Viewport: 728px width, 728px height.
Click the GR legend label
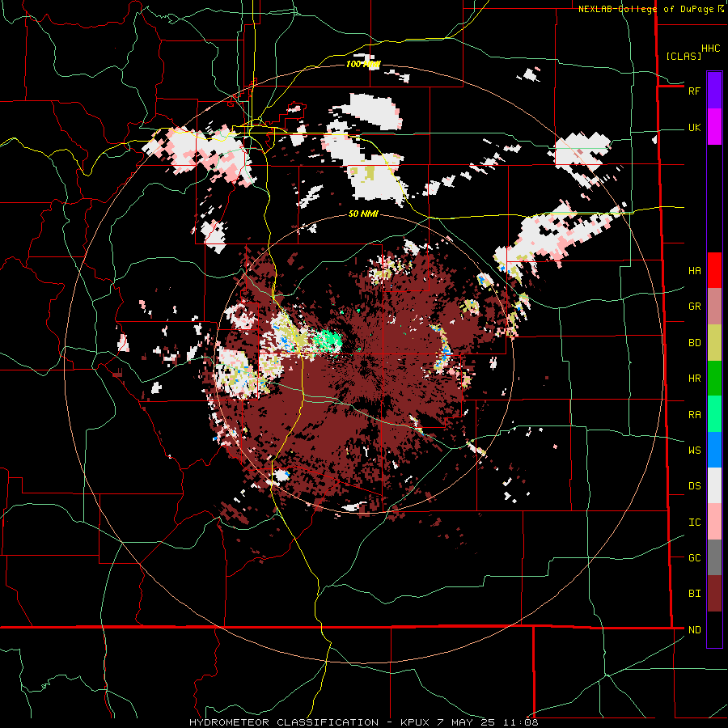[694, 307]
